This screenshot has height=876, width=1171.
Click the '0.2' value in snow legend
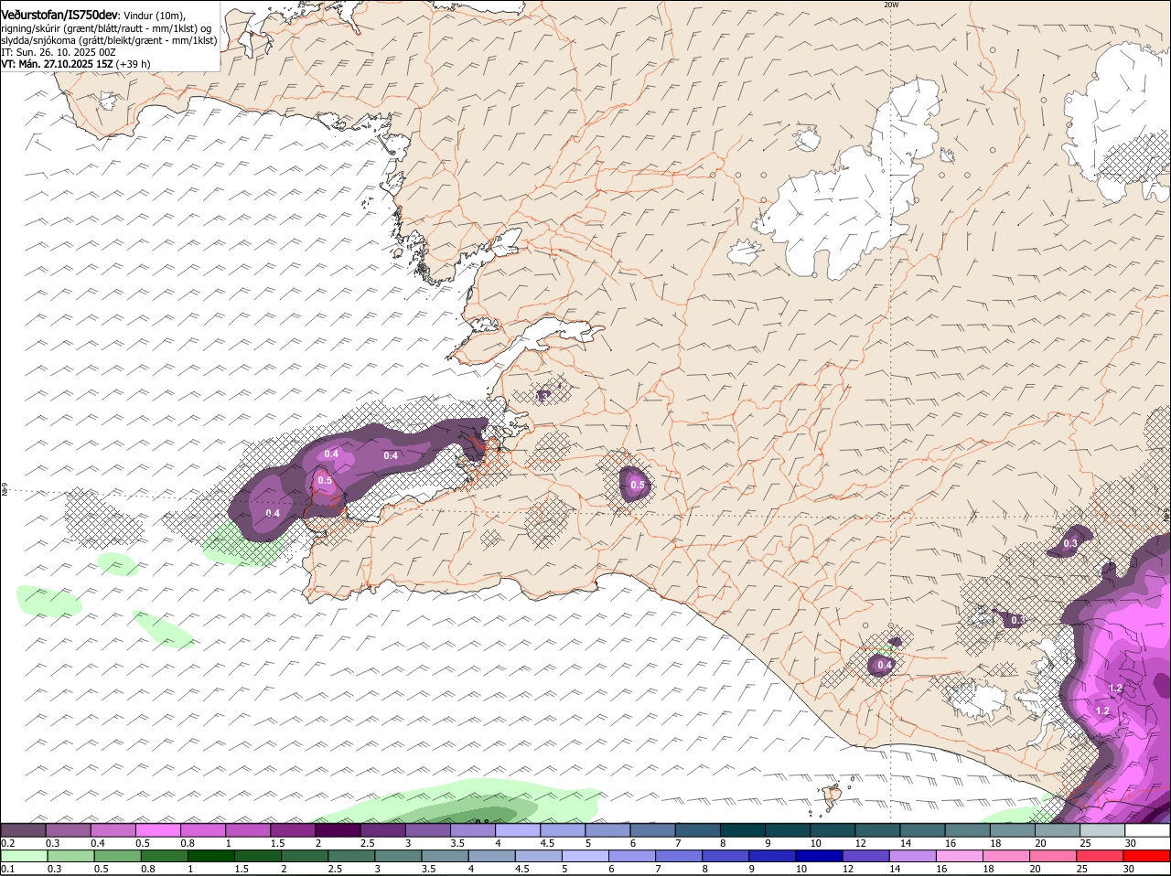coord(8,843)
